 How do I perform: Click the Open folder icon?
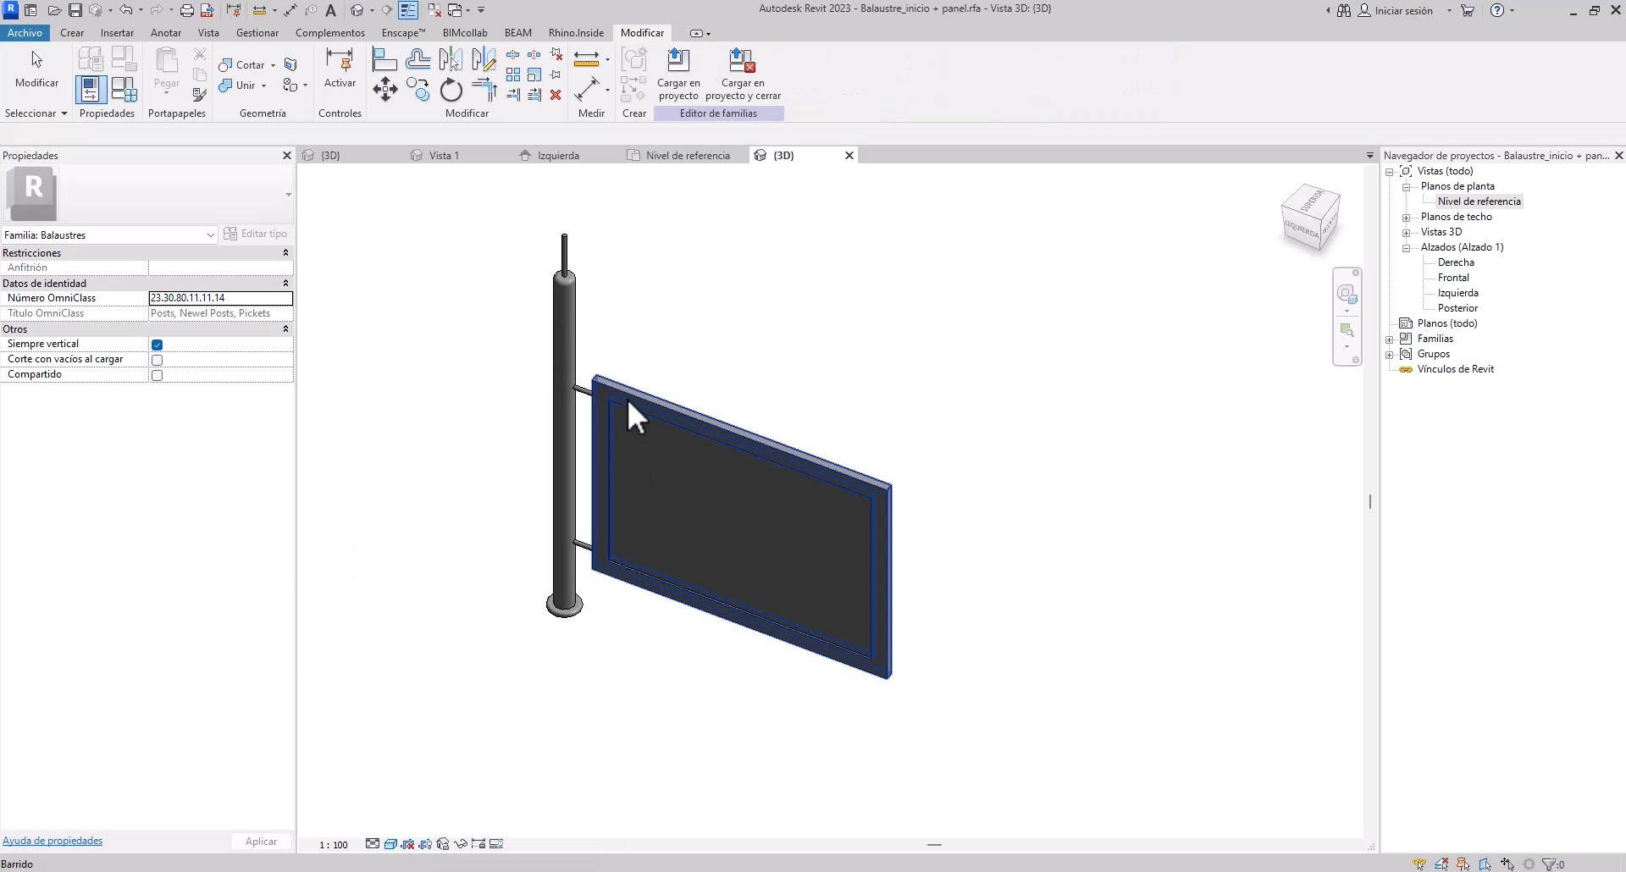[x=54, y=10]
